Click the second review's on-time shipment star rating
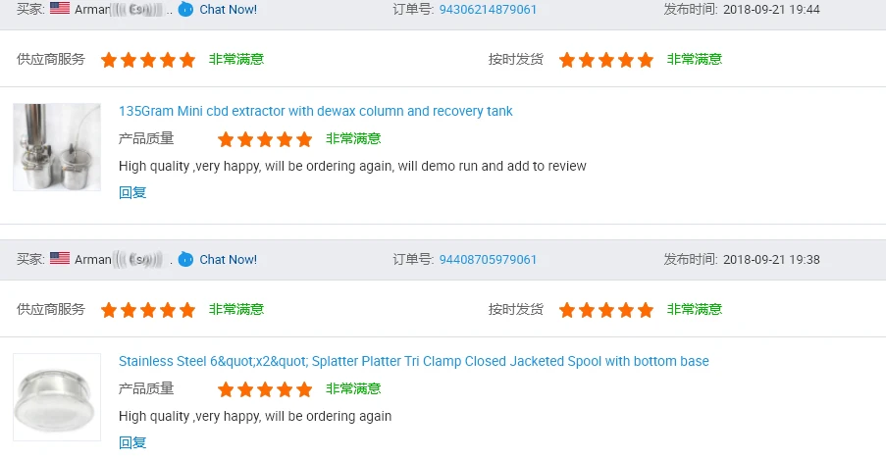Image resolution: width=886 pixels, height=461 pixels. [x=605, y=310]
